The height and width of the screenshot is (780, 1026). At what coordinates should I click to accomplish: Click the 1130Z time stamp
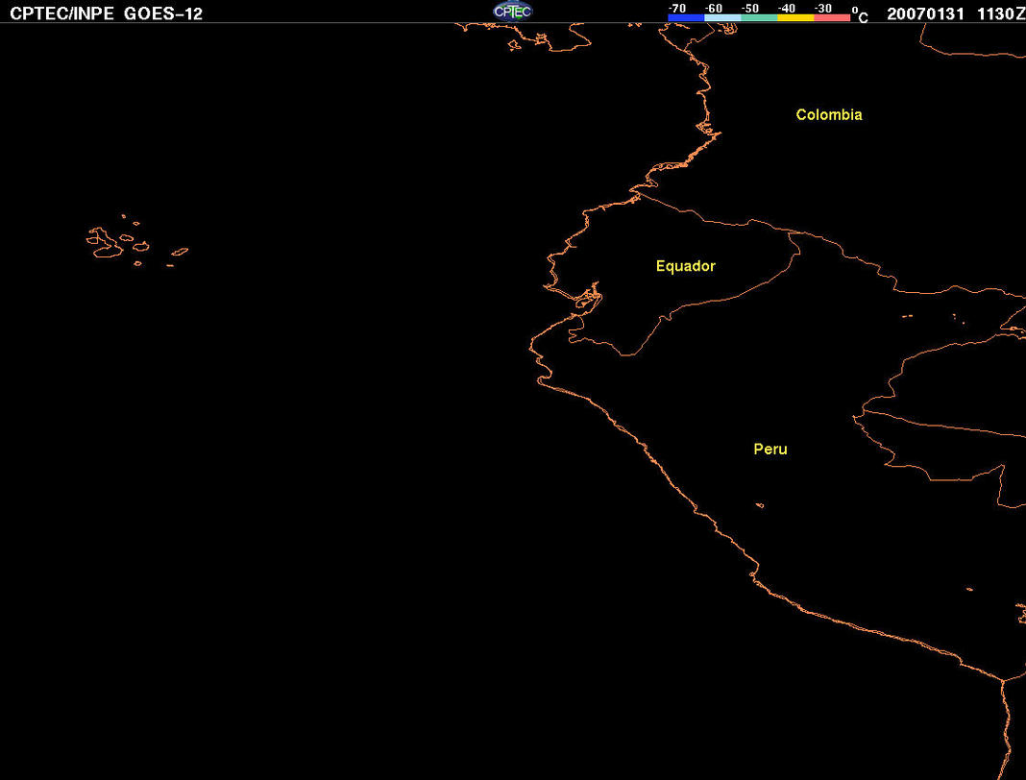1001,13
